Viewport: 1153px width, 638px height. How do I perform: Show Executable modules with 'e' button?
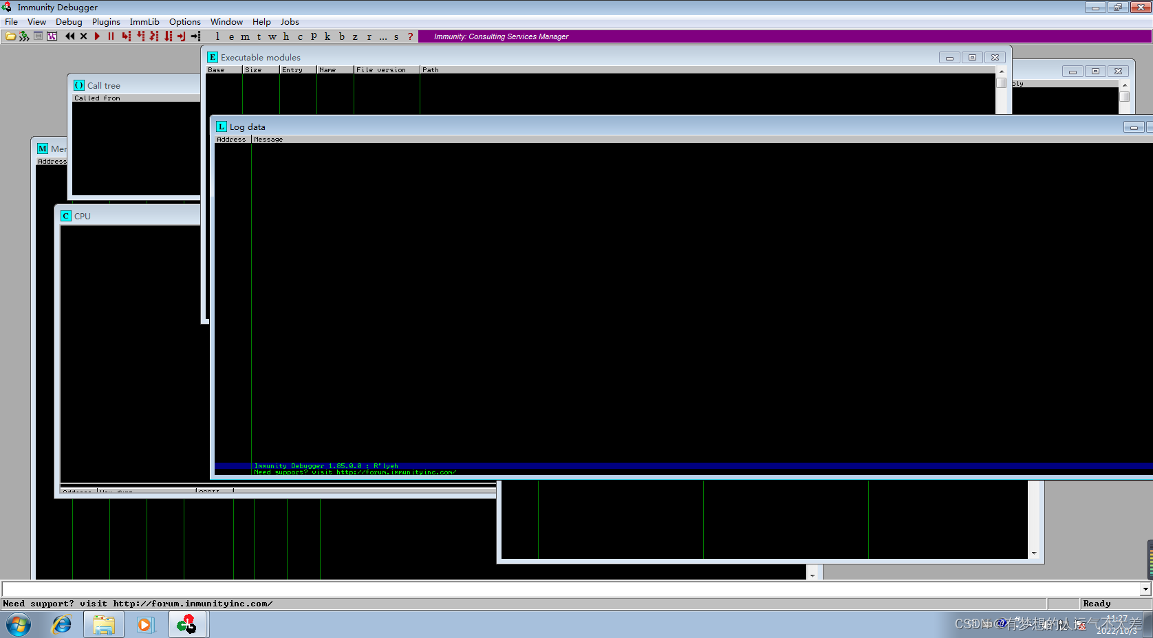pyautogui.click(x=231, y=36)
